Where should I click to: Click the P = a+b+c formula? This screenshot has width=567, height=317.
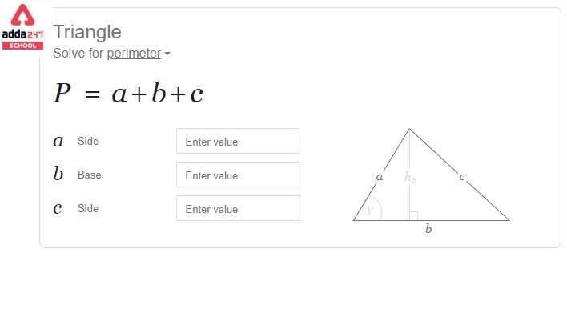(x=128, y=93)
